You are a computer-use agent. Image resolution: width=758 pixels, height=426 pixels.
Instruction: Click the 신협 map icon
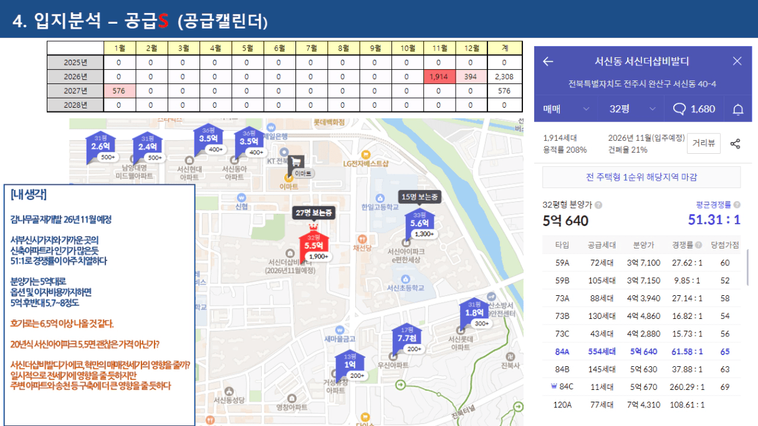pyautogui.click(x=242, y=196)
